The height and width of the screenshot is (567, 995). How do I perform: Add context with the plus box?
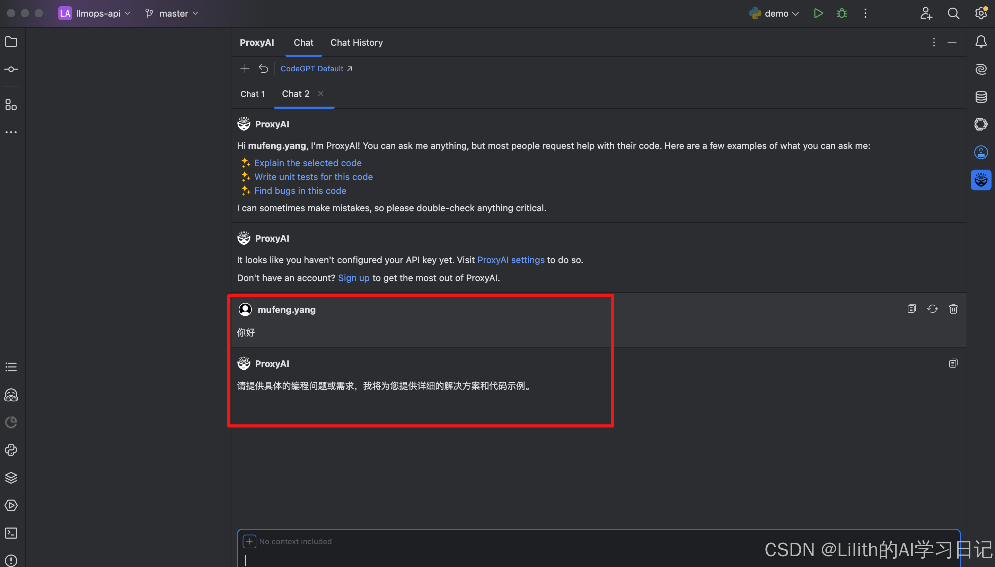[249, 541]
